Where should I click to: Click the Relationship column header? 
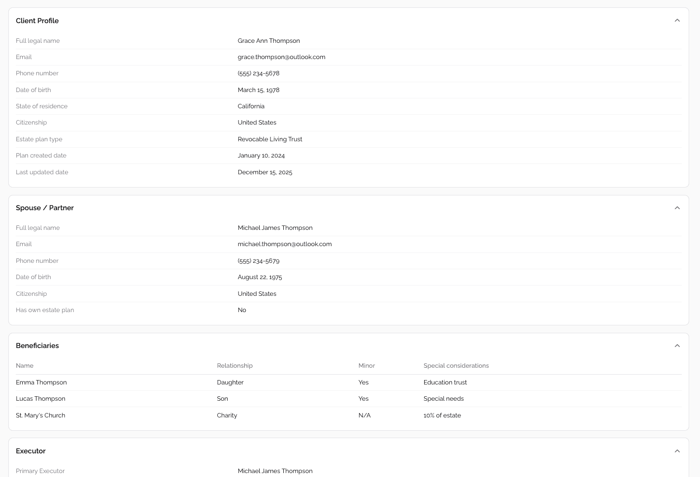[x=234, y=366]
